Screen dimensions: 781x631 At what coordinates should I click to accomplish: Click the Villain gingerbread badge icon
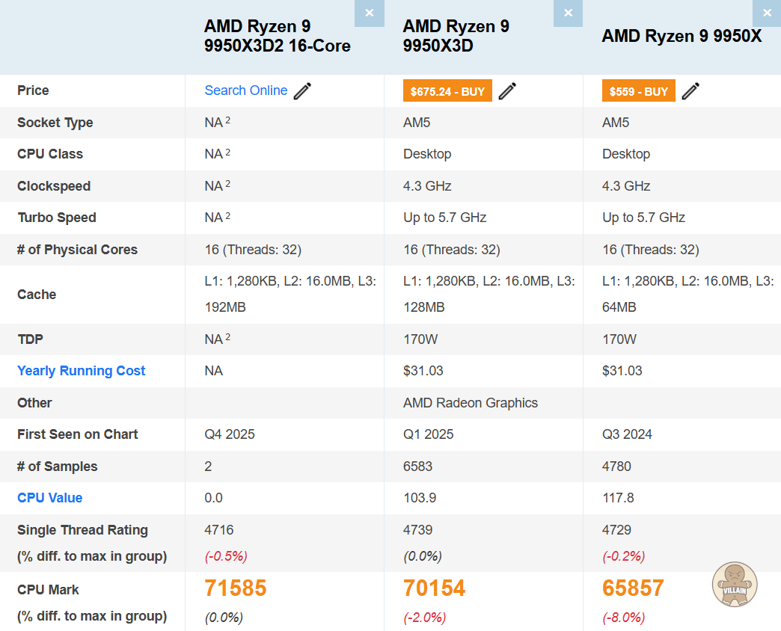pyautogui.click(x=735, y=584)
